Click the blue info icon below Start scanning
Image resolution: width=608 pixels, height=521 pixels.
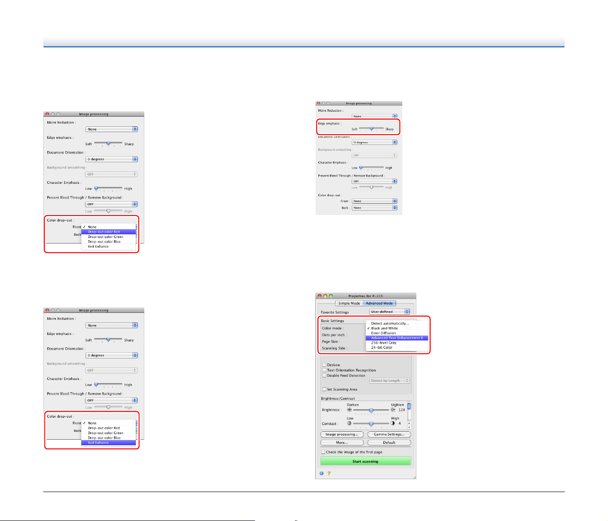[321, 473]
